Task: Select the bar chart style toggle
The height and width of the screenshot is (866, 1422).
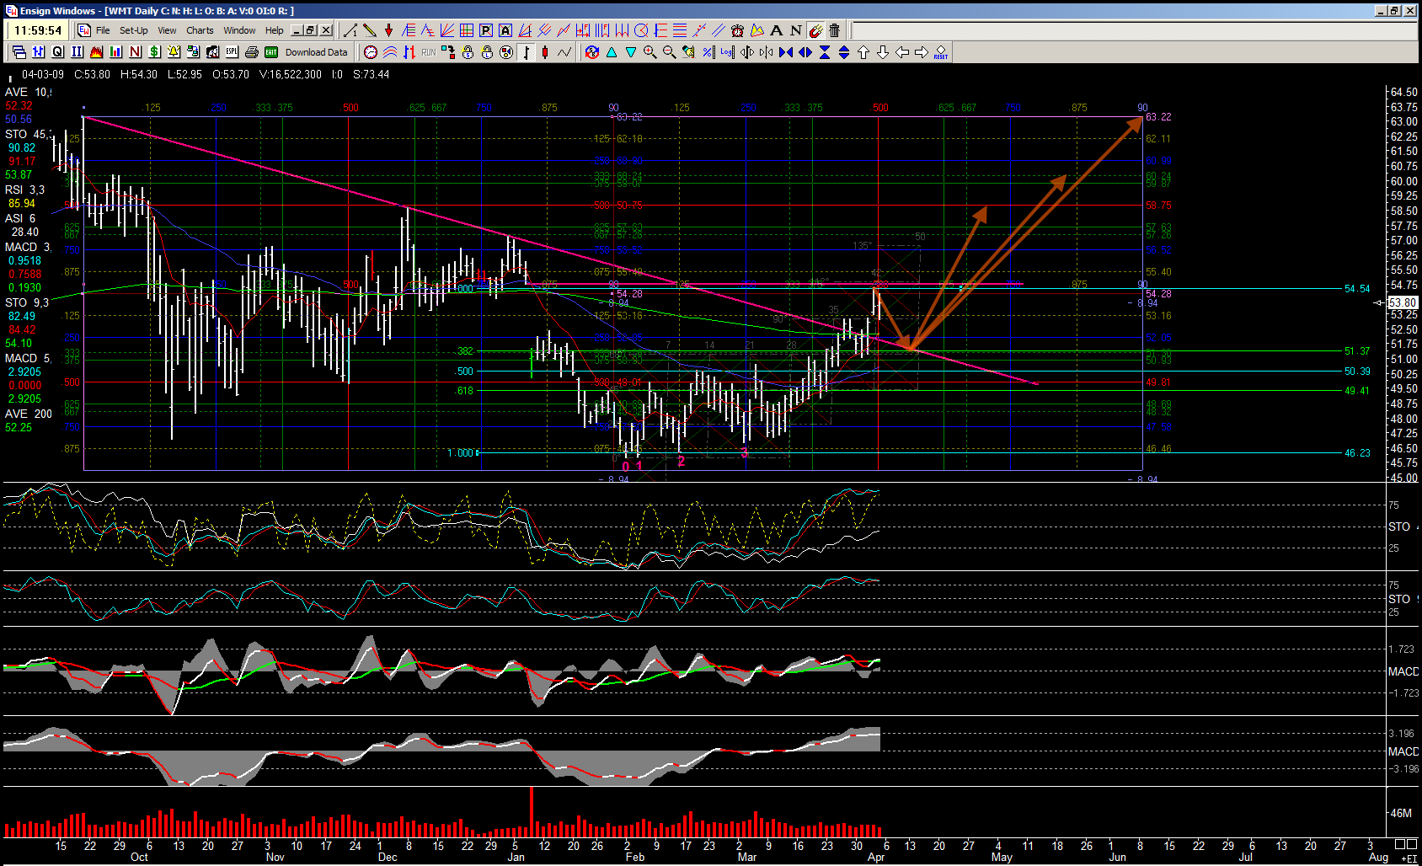Action: pos(527,52)
